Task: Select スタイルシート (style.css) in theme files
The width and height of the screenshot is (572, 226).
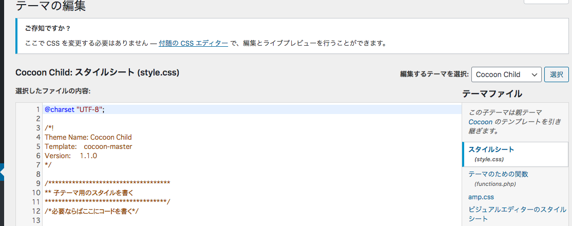Action: click(515, 154)
